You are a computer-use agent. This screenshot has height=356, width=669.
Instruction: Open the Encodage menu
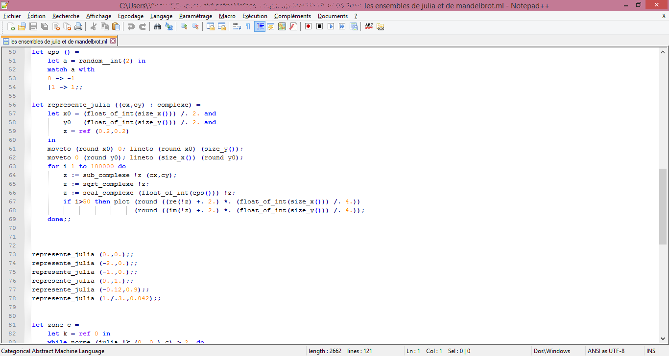131,16
